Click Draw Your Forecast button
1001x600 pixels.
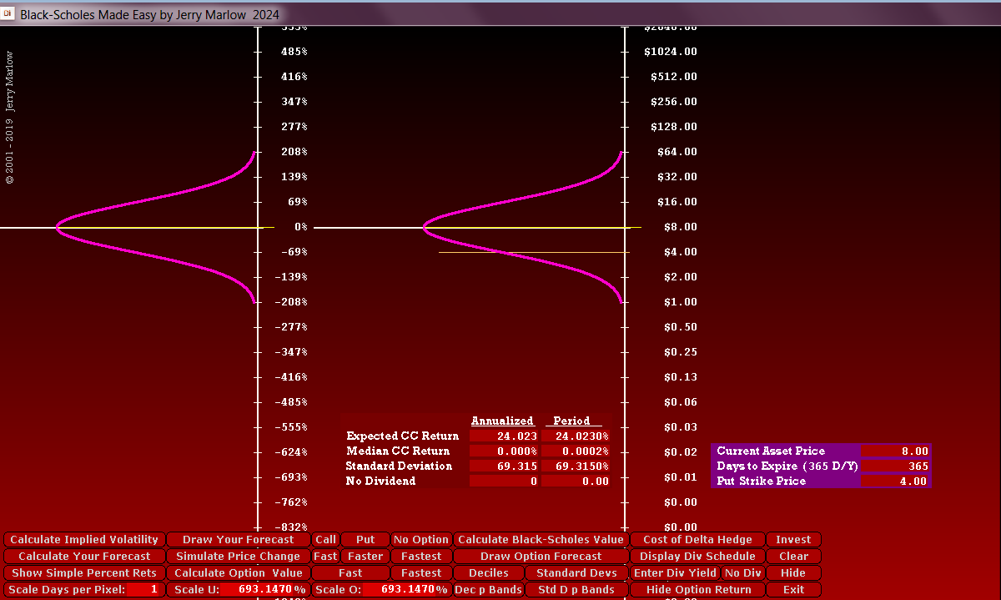click(x=239, y=540)
